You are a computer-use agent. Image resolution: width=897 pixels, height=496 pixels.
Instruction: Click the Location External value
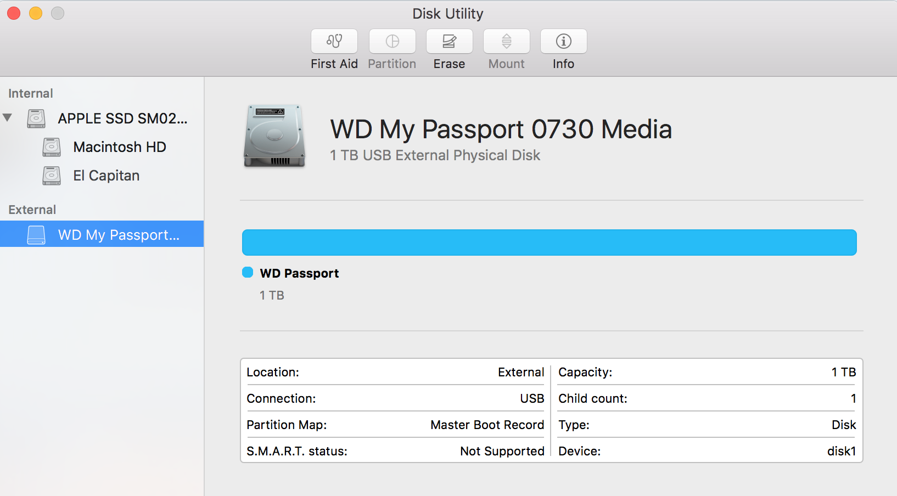coord(521,372)
